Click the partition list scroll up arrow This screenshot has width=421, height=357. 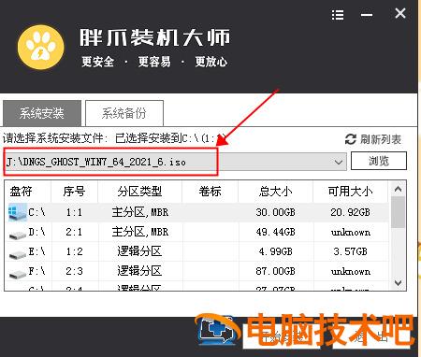coord(398,189)
